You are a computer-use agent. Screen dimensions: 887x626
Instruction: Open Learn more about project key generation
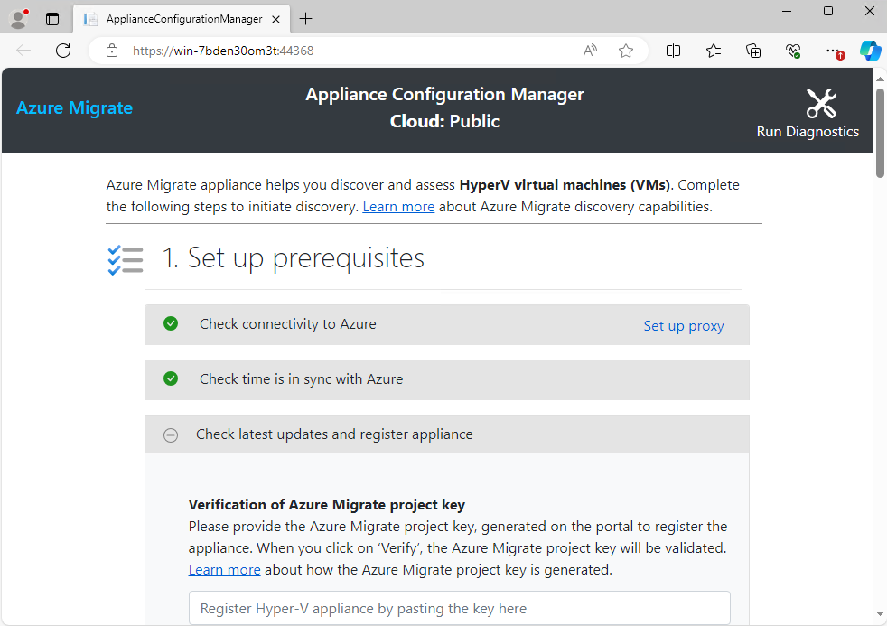(x=224, y=569)
